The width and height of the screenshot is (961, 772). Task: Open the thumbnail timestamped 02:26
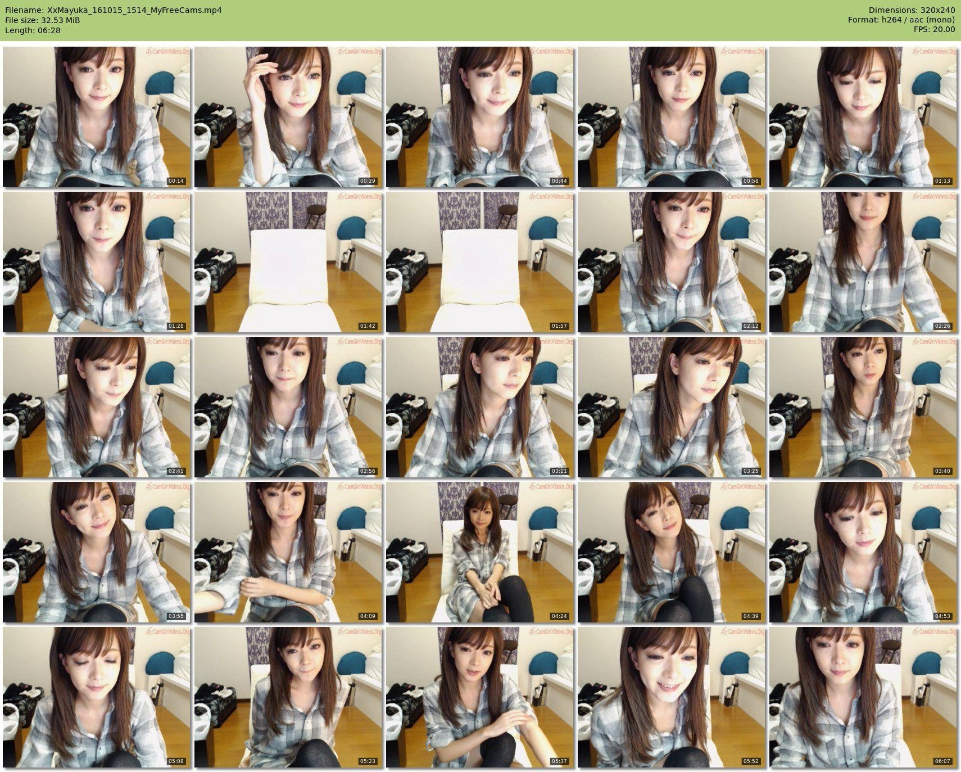[x=863, y=262]
